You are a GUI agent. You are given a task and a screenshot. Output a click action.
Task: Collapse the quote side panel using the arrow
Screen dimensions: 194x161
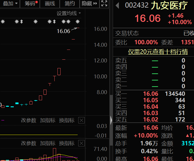point(111,120)
